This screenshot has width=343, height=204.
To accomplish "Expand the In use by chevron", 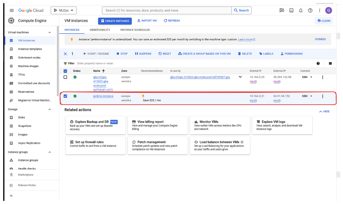I will click(x=240, y=77).
